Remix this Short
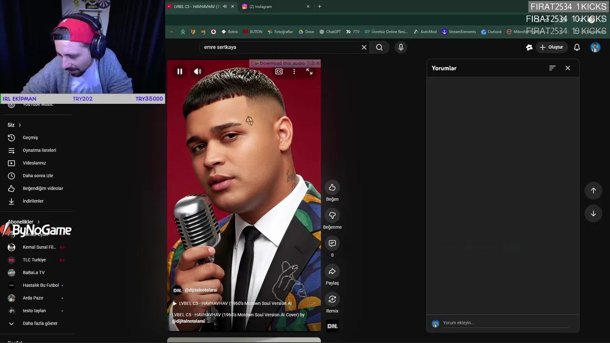Screen dimensions: 610x343 pyautogui.click(x=332, y=299)
